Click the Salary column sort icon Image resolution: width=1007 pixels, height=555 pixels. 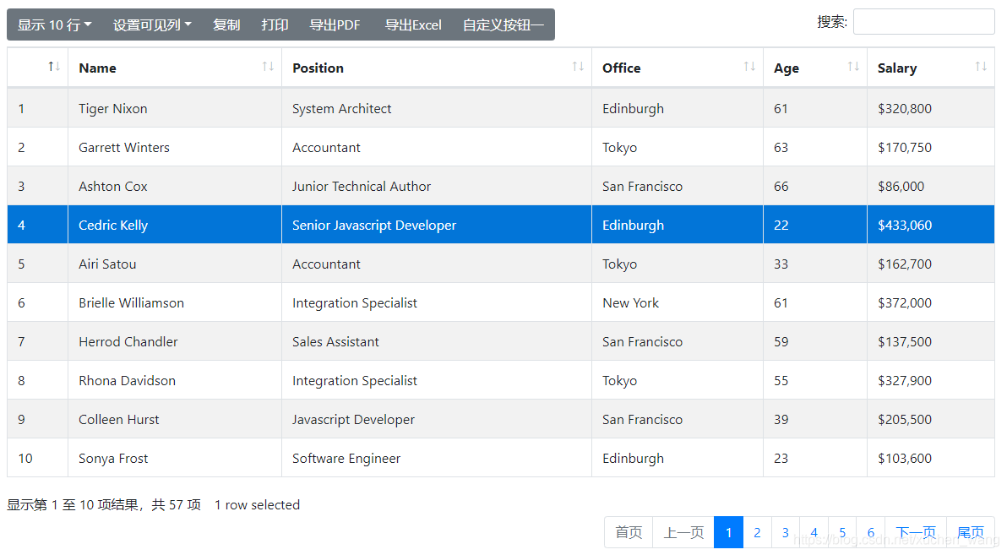[x=980, y=67]
